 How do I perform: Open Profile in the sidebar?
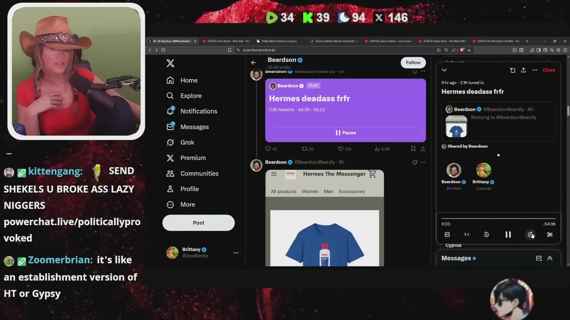click(183, 189)
